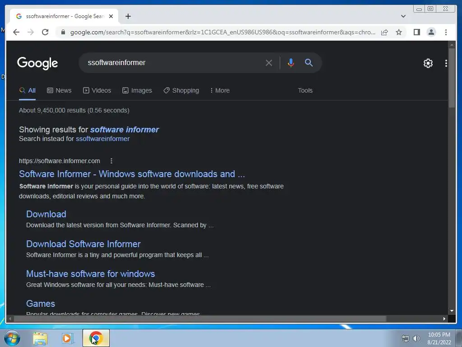Viewport: 462px width, 347px height.
Task: Open a new browser tab
Action: [128, 16]
